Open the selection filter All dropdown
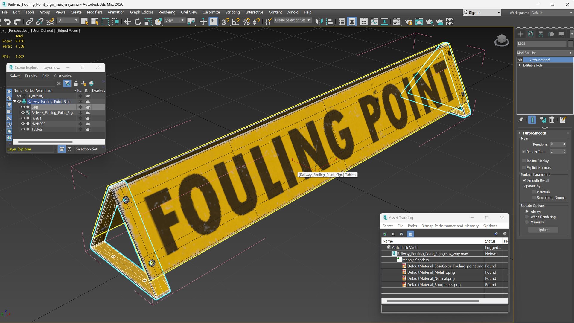Screen dimensions: 574x323 coord(68,20)
